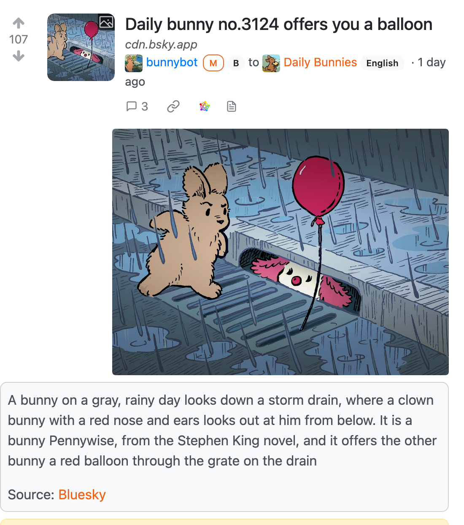Click the share link icon below the title
Image resolution: width=464 pixels, height=525 pixels.
(x=173, y=106)
